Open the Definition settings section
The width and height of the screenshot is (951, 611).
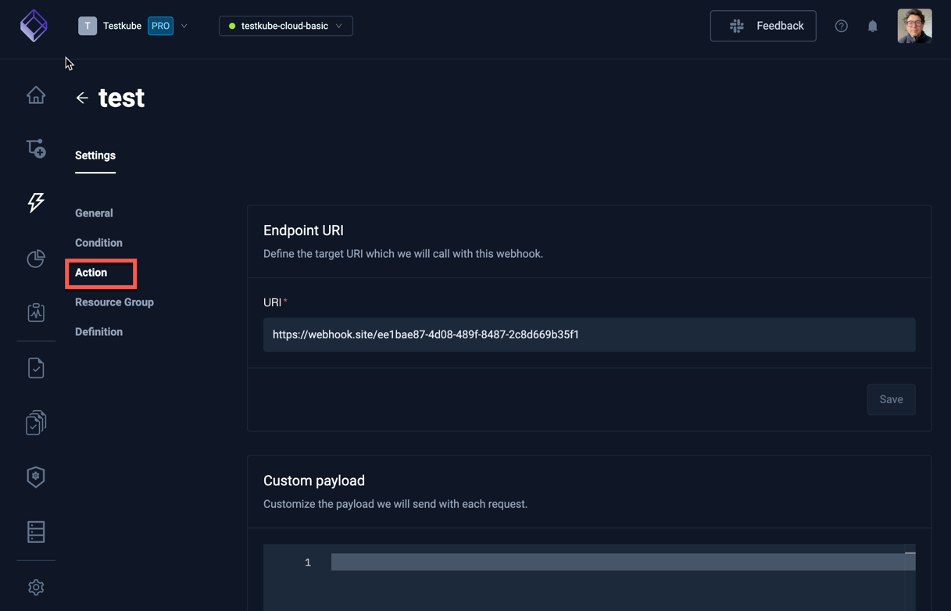click(98, 331)
